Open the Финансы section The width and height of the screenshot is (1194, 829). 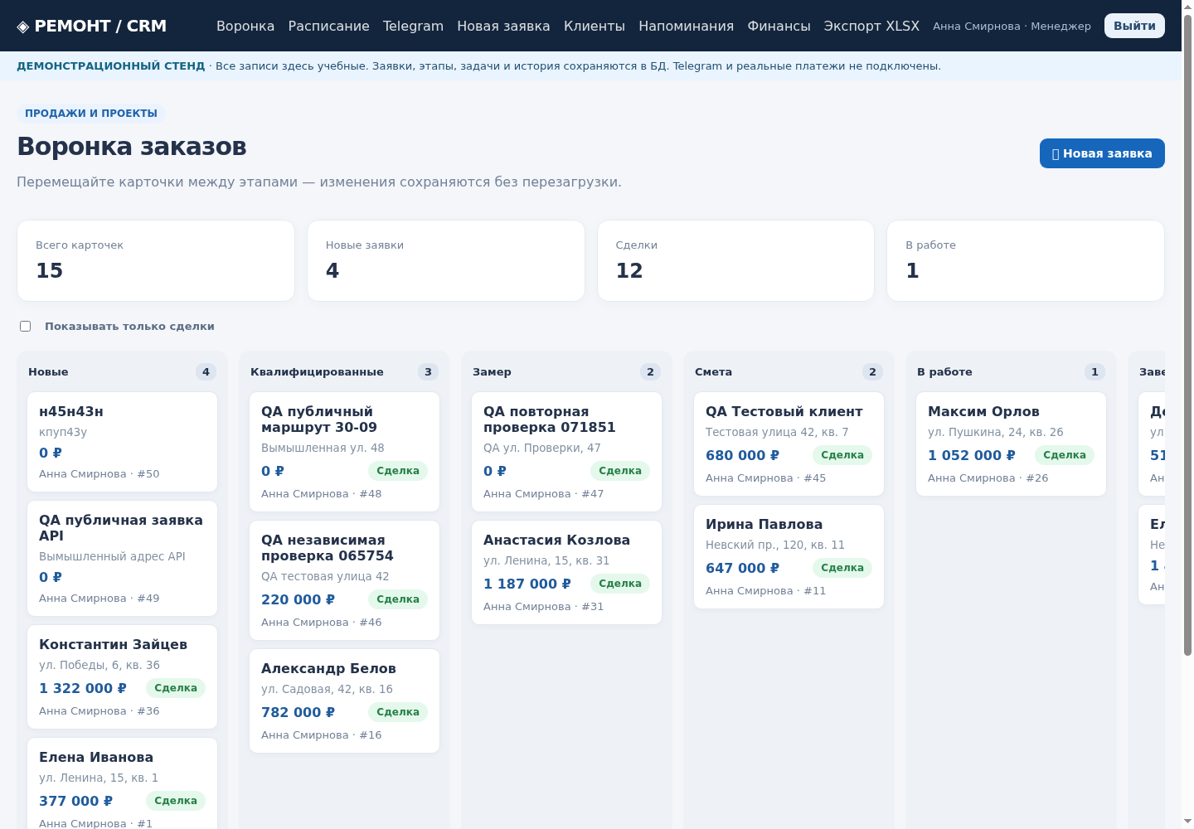coord(779,26)
